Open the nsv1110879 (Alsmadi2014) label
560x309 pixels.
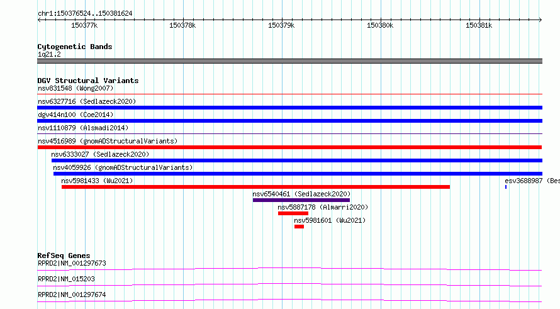[x=83, y=128]
